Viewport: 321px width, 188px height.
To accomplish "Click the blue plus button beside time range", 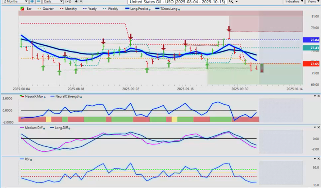I will [32, 2].
